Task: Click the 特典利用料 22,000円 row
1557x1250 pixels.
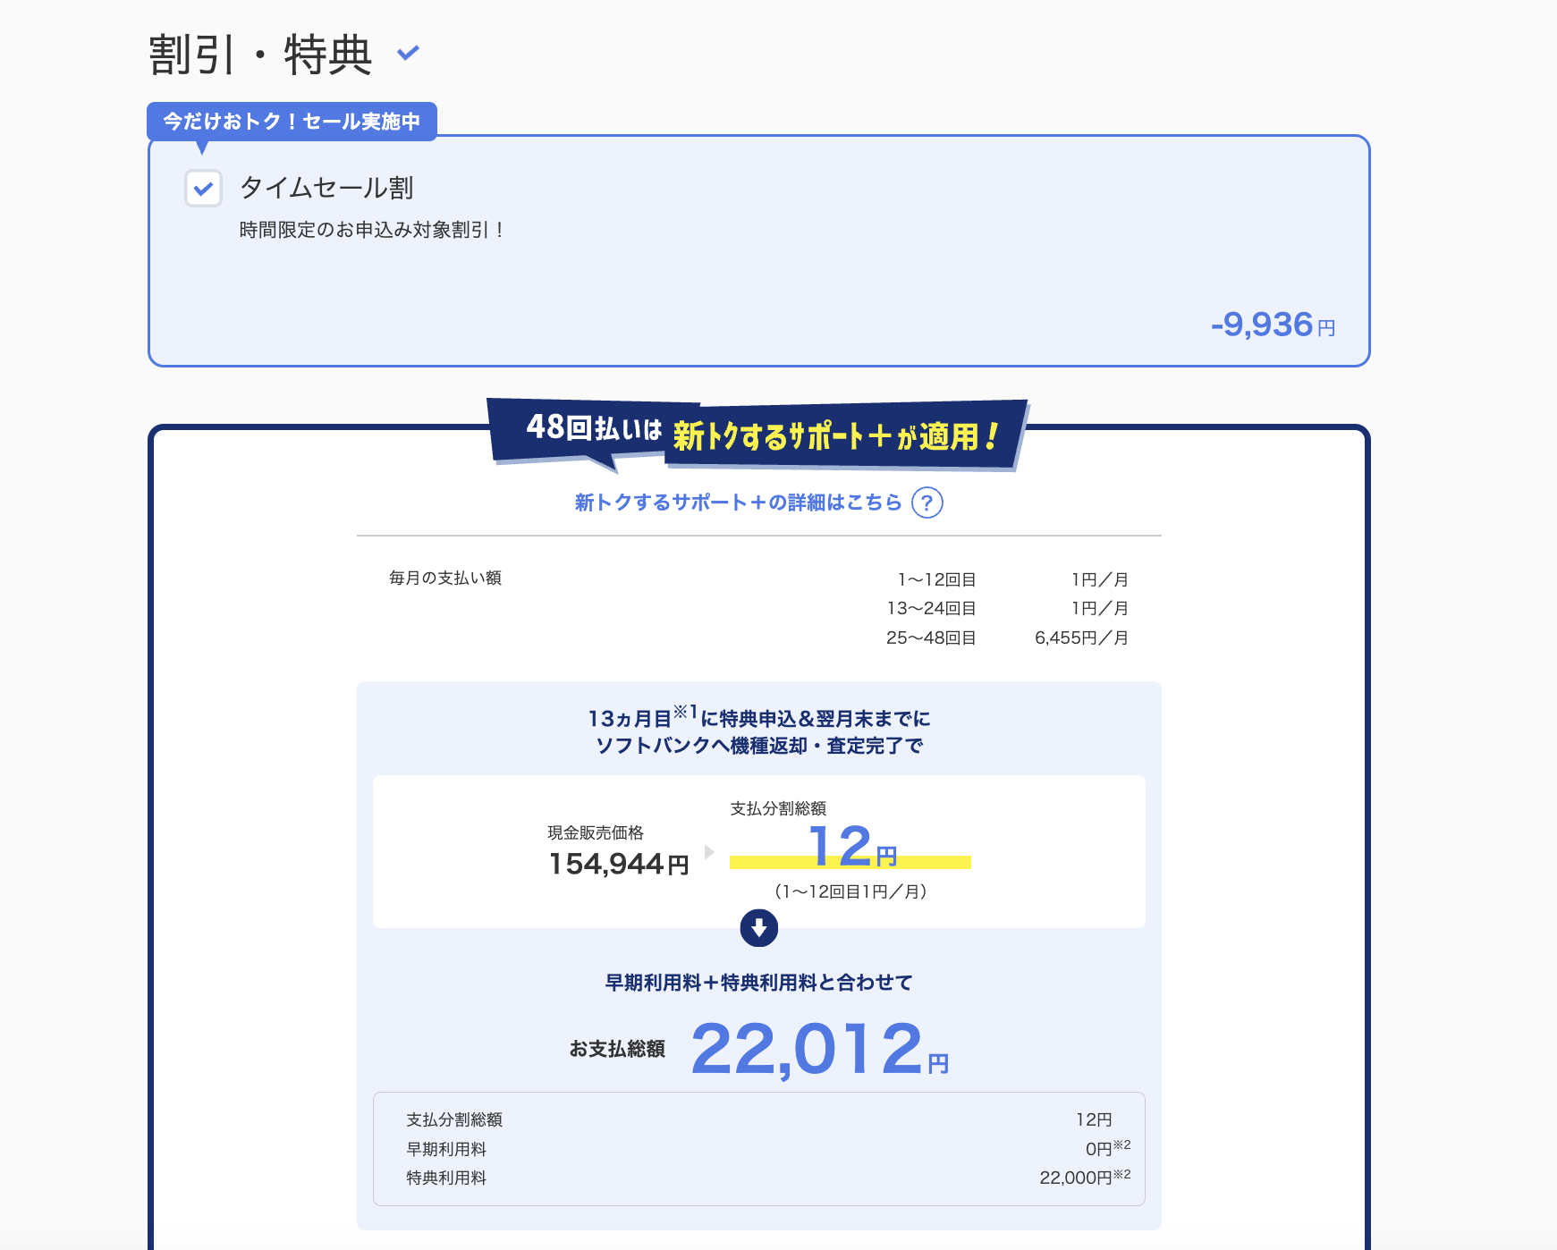Action: click(x=758, y=1178)
